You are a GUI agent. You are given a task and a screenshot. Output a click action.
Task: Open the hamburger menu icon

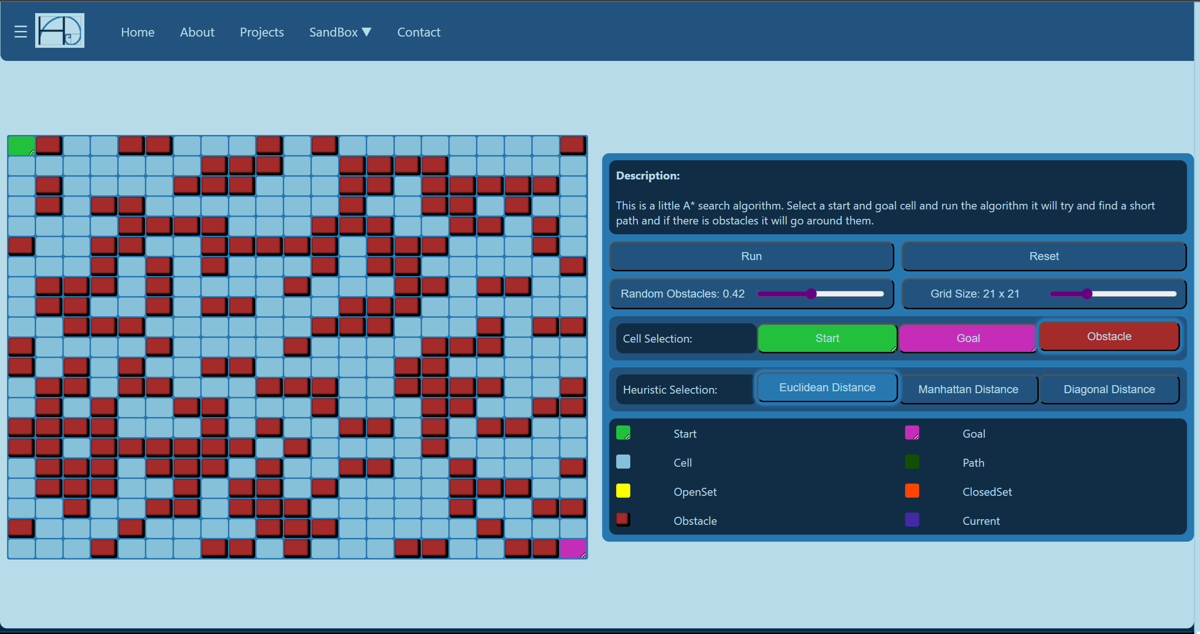coord(20,32)
